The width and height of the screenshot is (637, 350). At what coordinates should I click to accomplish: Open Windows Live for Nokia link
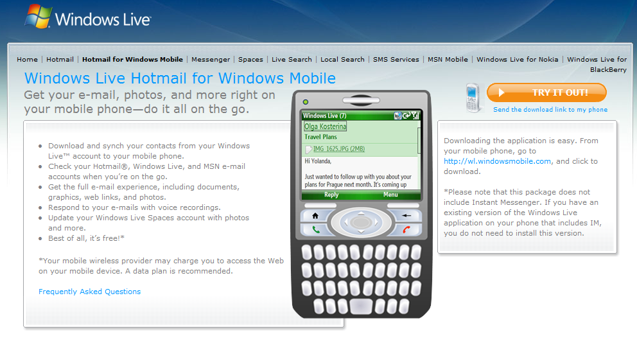(x=518, y=59)
